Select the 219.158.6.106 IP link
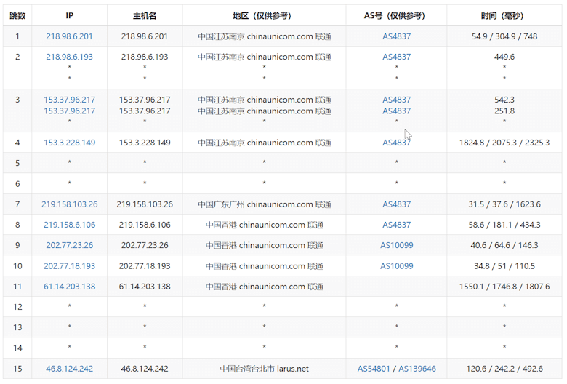 tap(69, 225)
